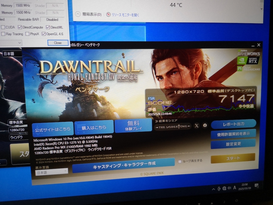273x205 pixels.
Task: Open the Meet Now tray icon
Action: [x=219, y=189]
